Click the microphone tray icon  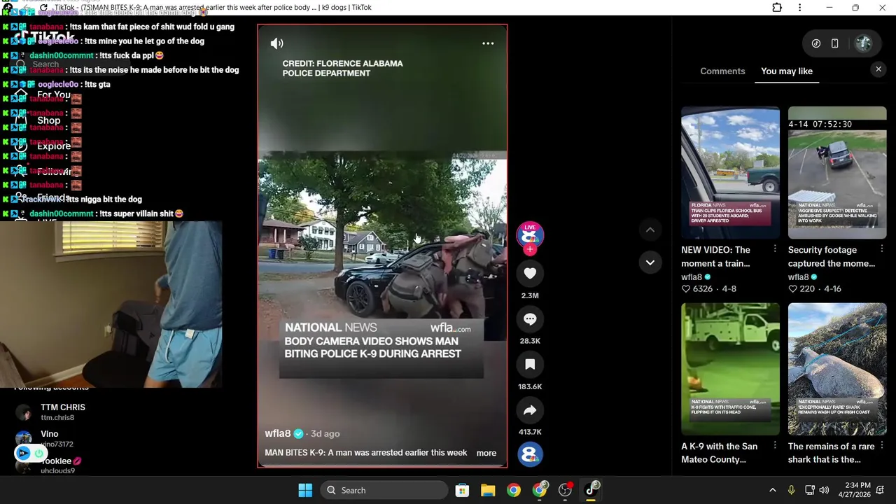791,490
